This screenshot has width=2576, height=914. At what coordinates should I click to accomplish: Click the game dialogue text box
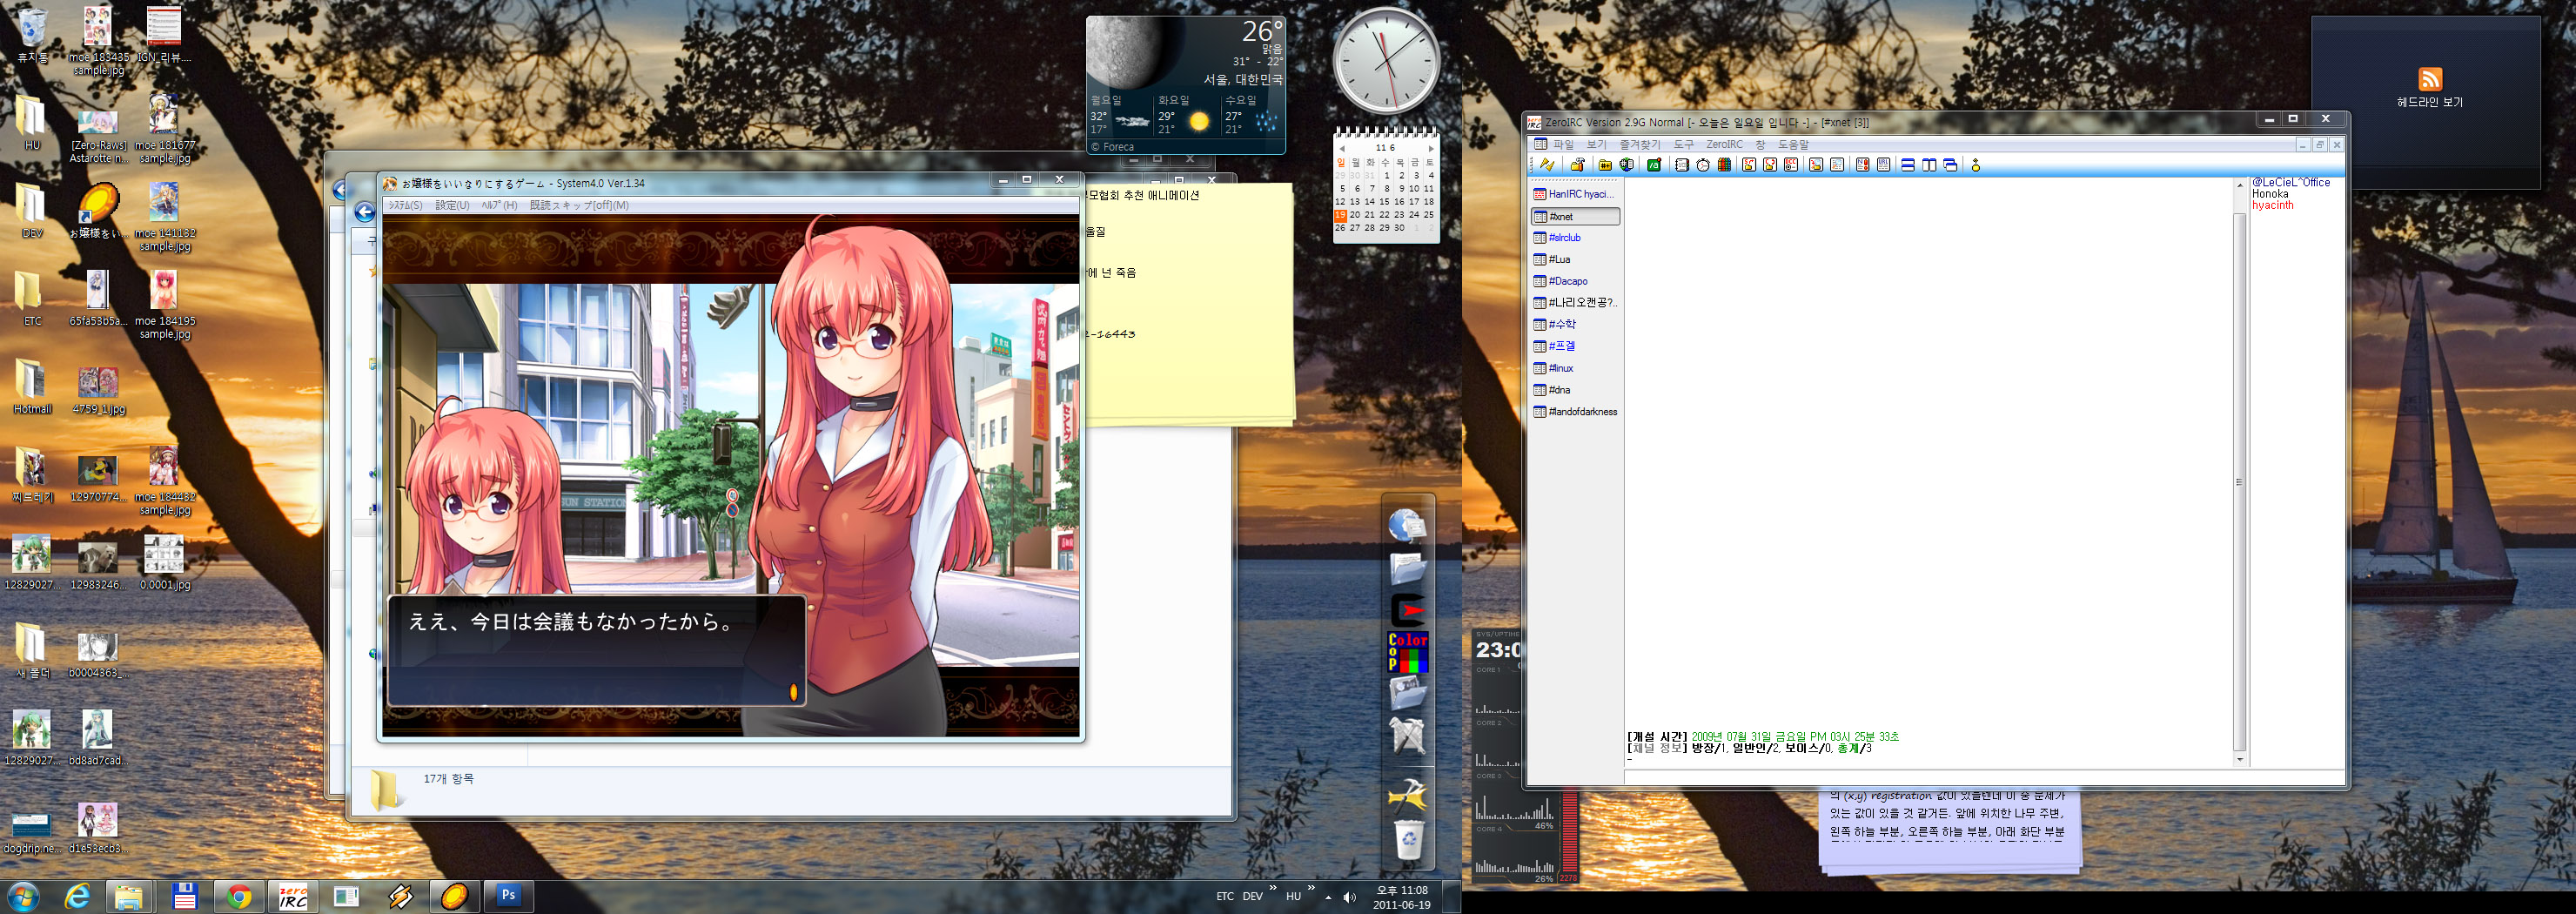tap(596, 651)
